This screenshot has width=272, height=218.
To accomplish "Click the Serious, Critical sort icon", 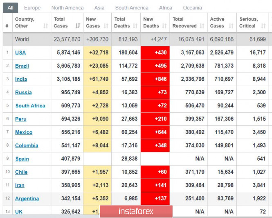I will tap(263, 26).
